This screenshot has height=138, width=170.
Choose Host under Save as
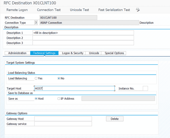pos(36,99)
